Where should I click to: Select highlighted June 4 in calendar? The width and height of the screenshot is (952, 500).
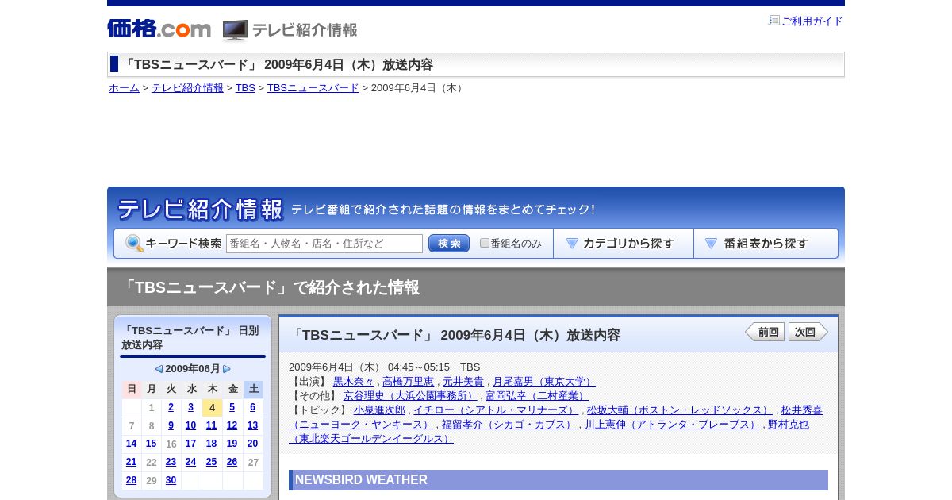click(212, 408)
